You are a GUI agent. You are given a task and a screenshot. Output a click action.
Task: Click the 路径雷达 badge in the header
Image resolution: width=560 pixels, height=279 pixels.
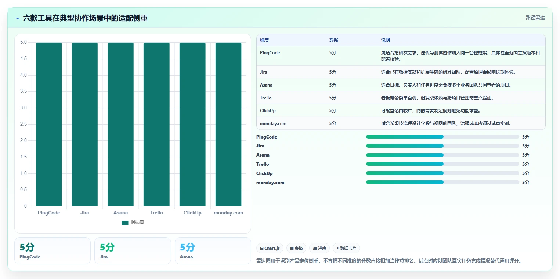[535, 18]
